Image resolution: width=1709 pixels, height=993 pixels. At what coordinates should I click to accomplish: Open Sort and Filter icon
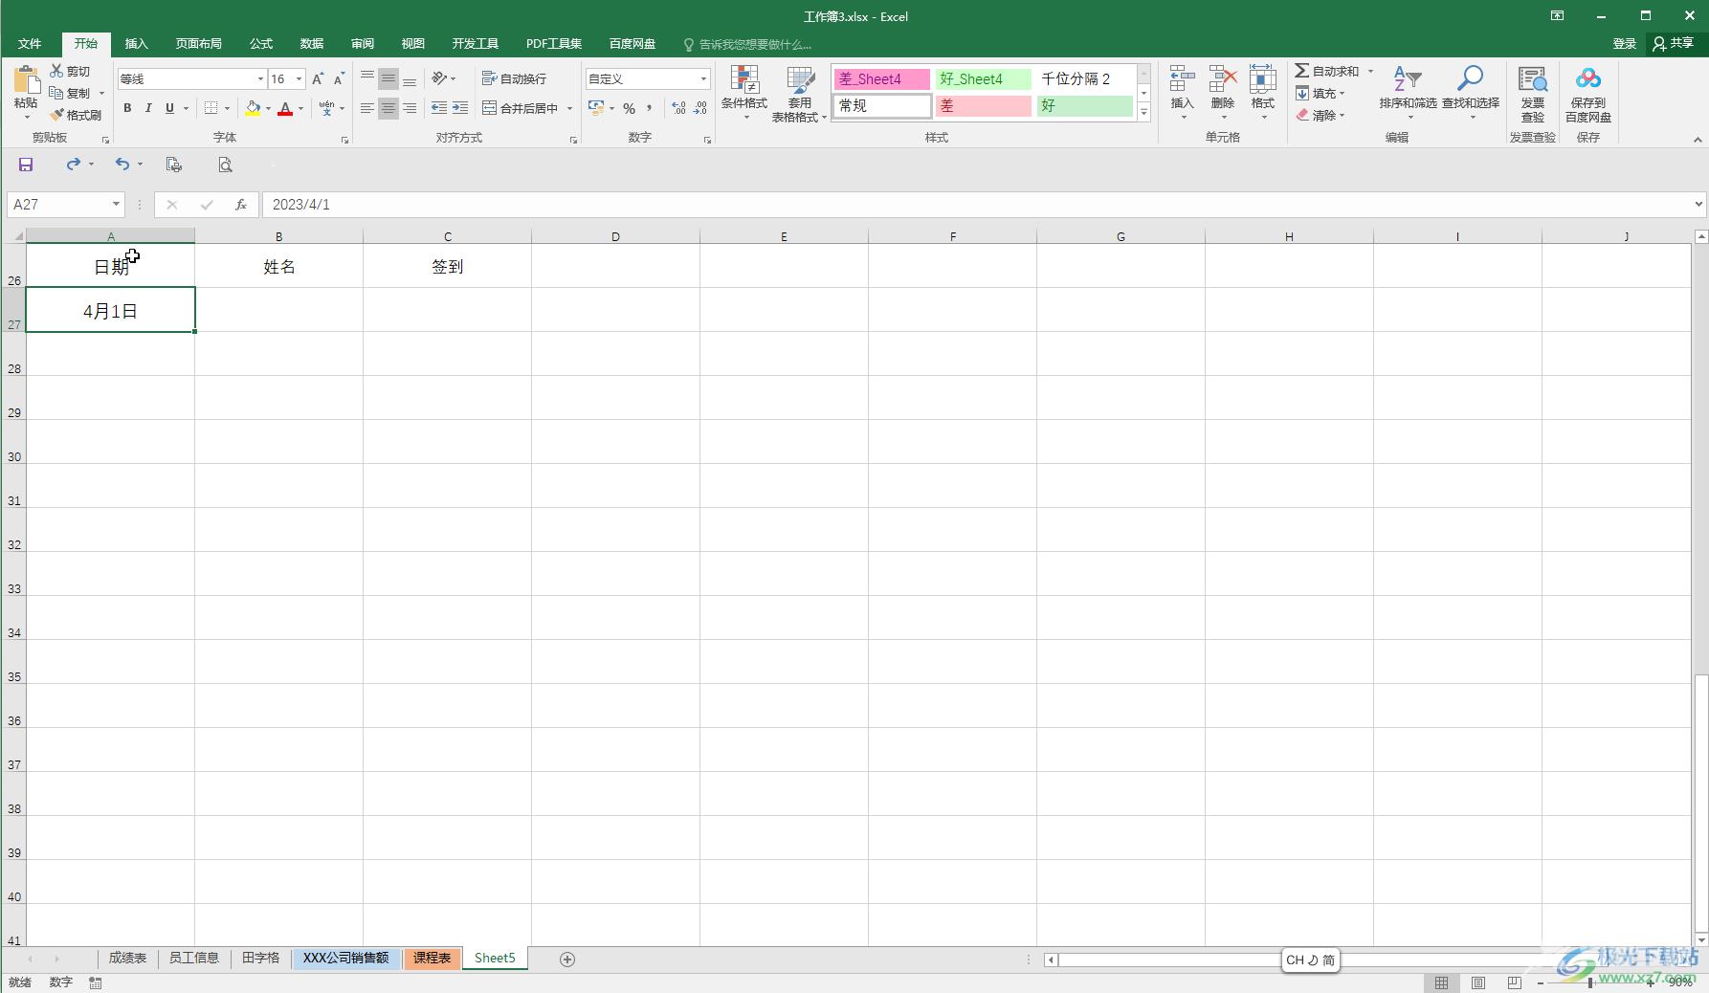coord(1408,79)
